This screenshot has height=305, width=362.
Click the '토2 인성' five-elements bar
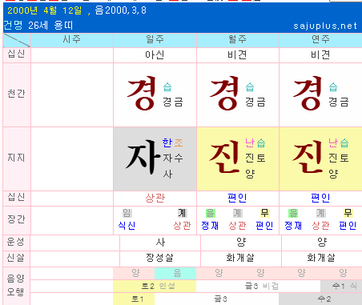pos(155,286)
